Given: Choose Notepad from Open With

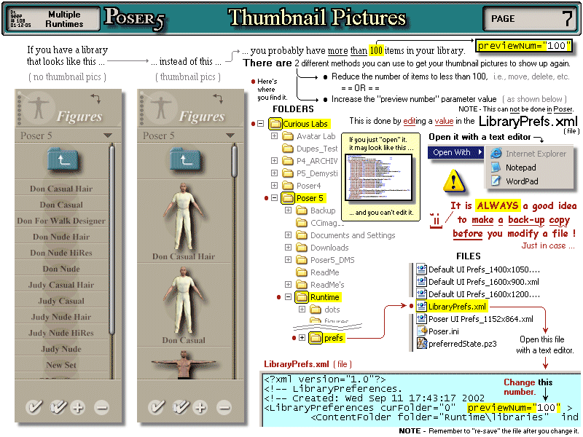Looking at the screenshot, I should coord(529,168).
